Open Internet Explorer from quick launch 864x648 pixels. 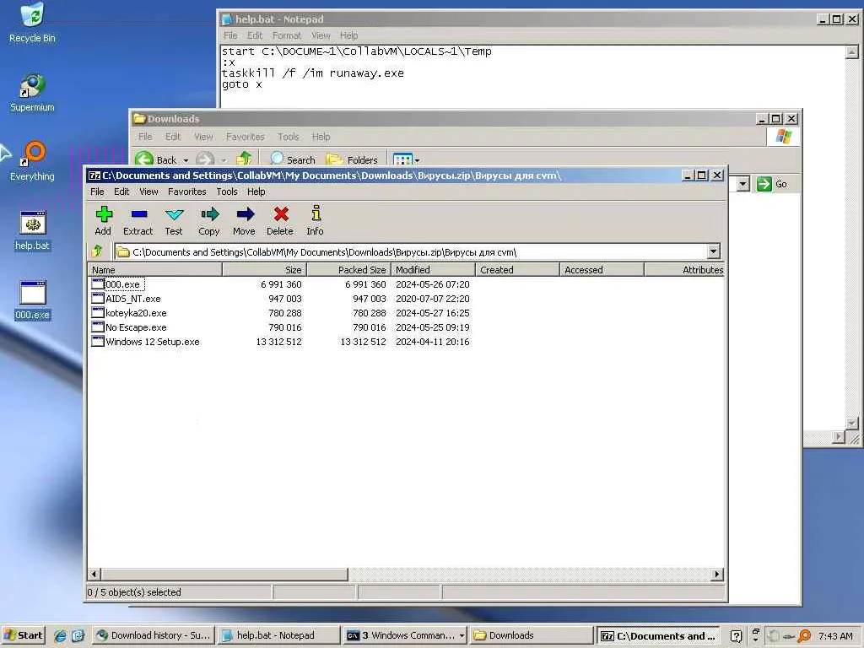60,636
